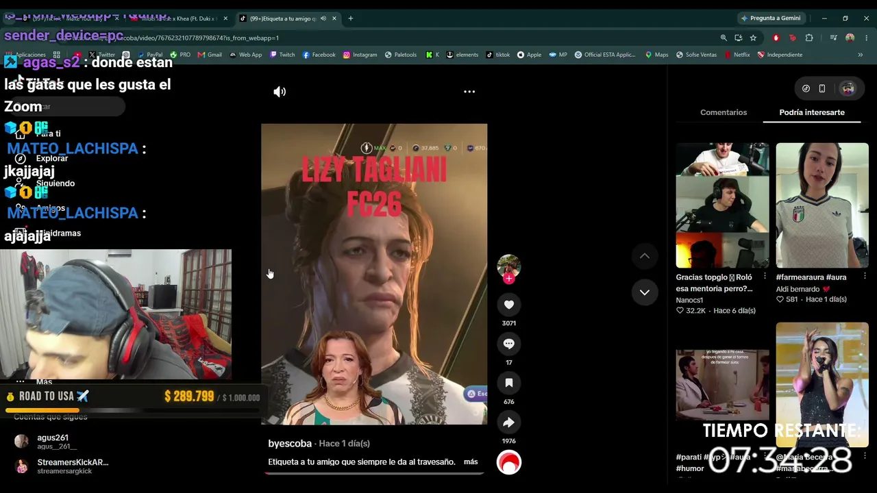Viewport: 877px width, 493px height.
Task: Switch to the Khea Ft. Duki browser tab
Action: click(181, 18)
